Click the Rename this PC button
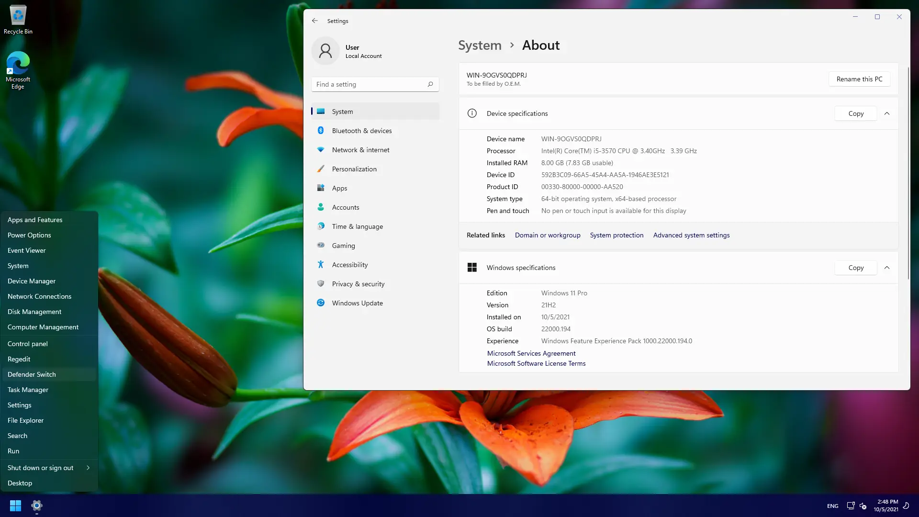Image resolution: width=919 pixels, height=517 pixels. [859, 79]
